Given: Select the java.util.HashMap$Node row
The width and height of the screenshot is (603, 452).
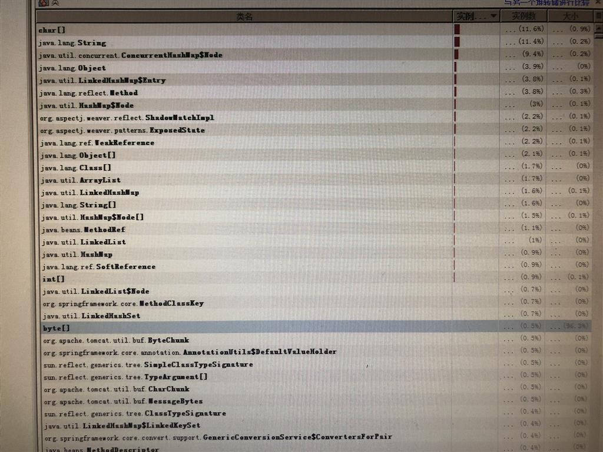Looking at the screenshot, I should 316,105.
